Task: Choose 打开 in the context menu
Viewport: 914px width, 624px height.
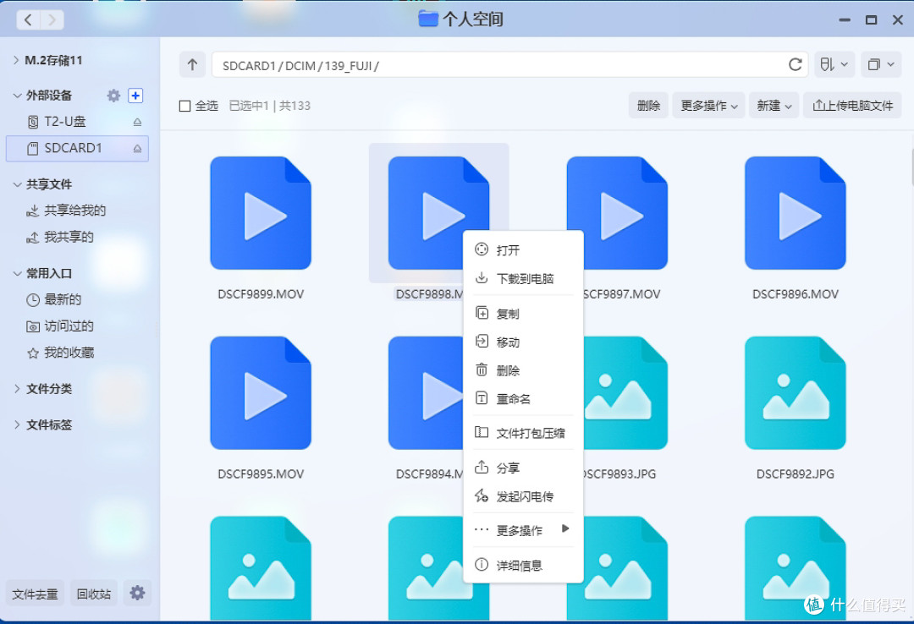Action: click(524, 250)
